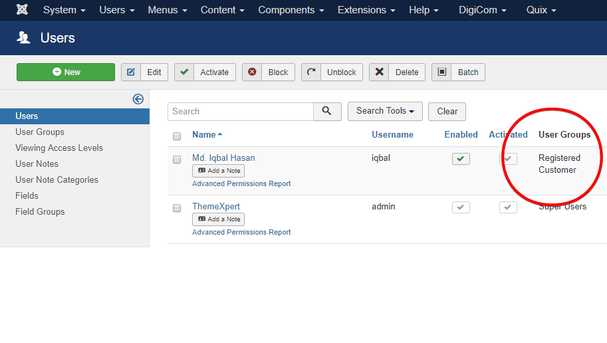Expand the Search Tools dropdown
Viewport: 607px width, 343px height.
385,111
